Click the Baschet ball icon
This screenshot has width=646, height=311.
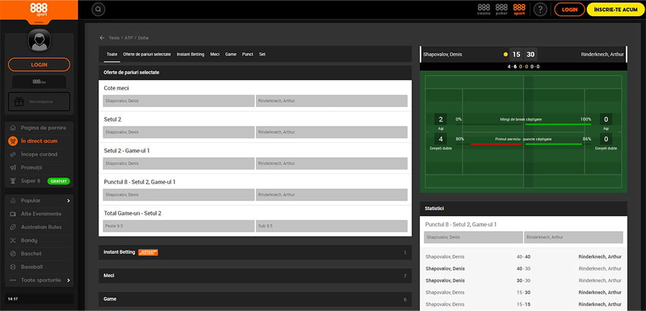pyautogui.click(x=13, y=254)
